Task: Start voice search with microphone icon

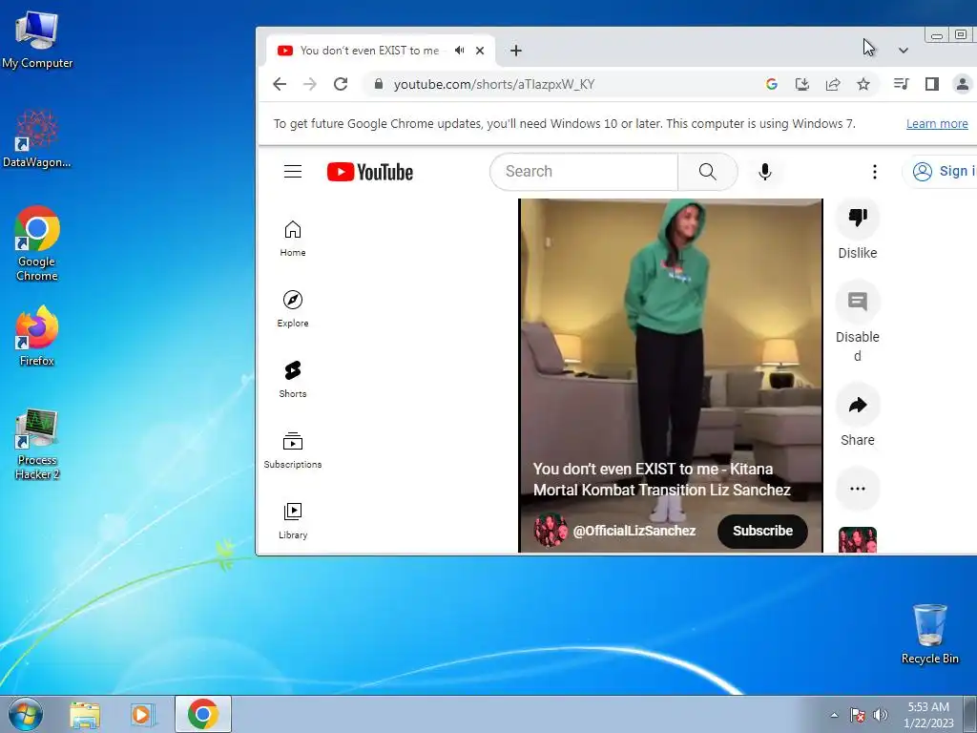Action: point(764,172)
